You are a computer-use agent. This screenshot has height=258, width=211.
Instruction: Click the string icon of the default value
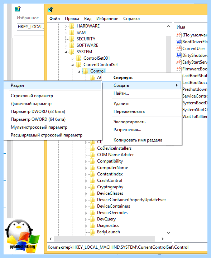tap(179, 35)
